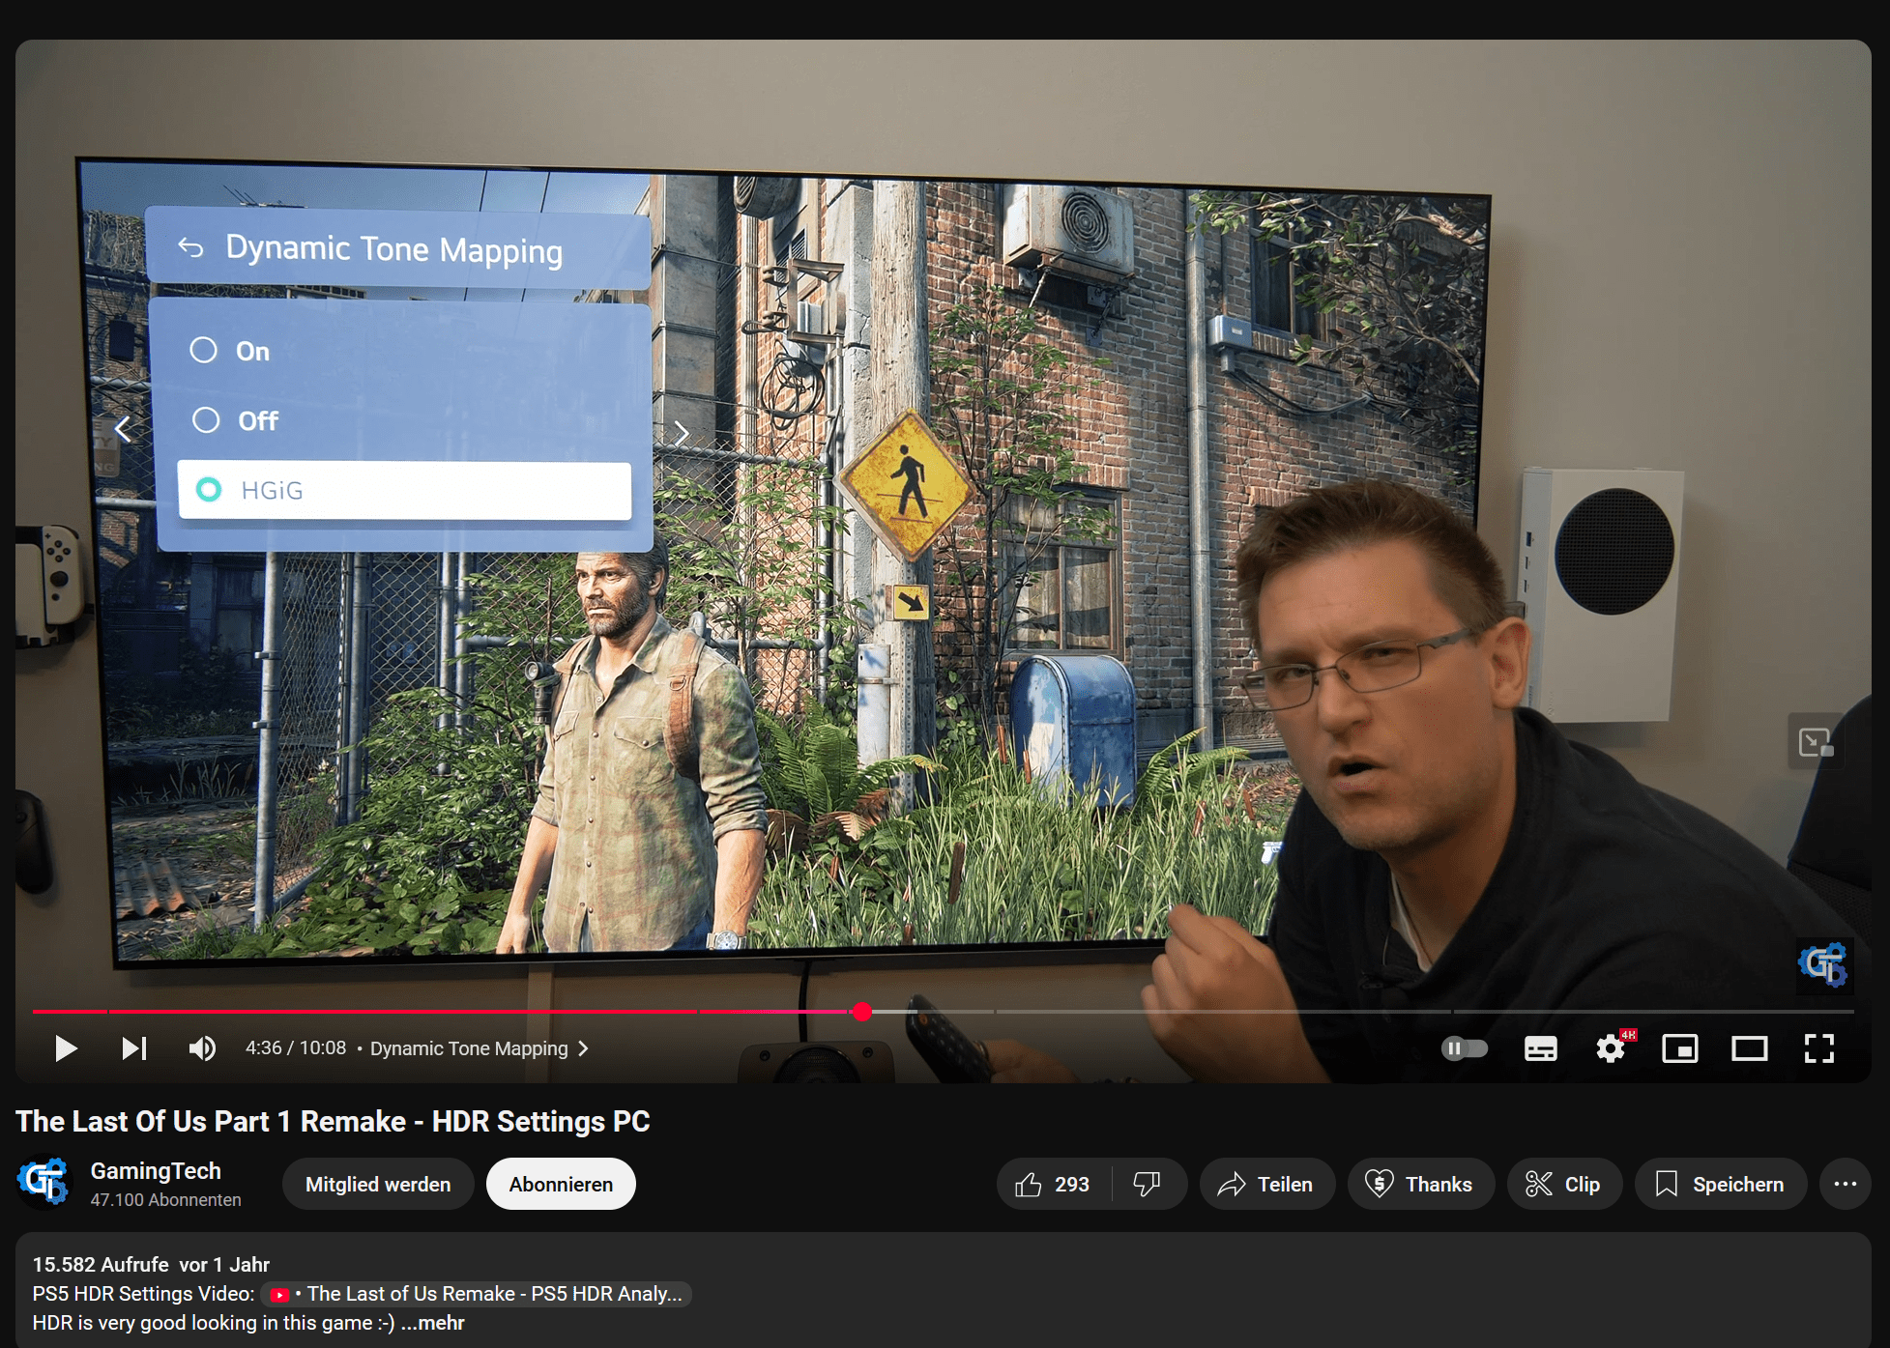Image resolution: width=1890 pixels, height=1348 pixels.
Task: Create a Clip of the video
Action: pos(1563,1184)
